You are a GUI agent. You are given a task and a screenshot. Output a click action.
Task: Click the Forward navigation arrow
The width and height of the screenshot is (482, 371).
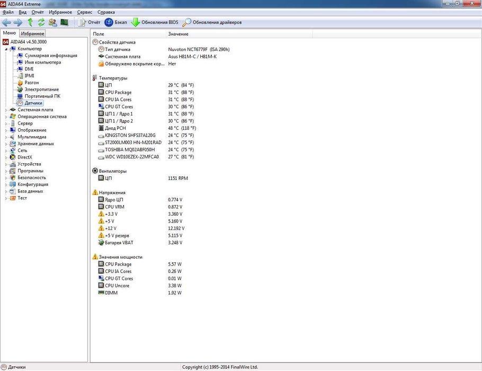(x=18, y=22)
